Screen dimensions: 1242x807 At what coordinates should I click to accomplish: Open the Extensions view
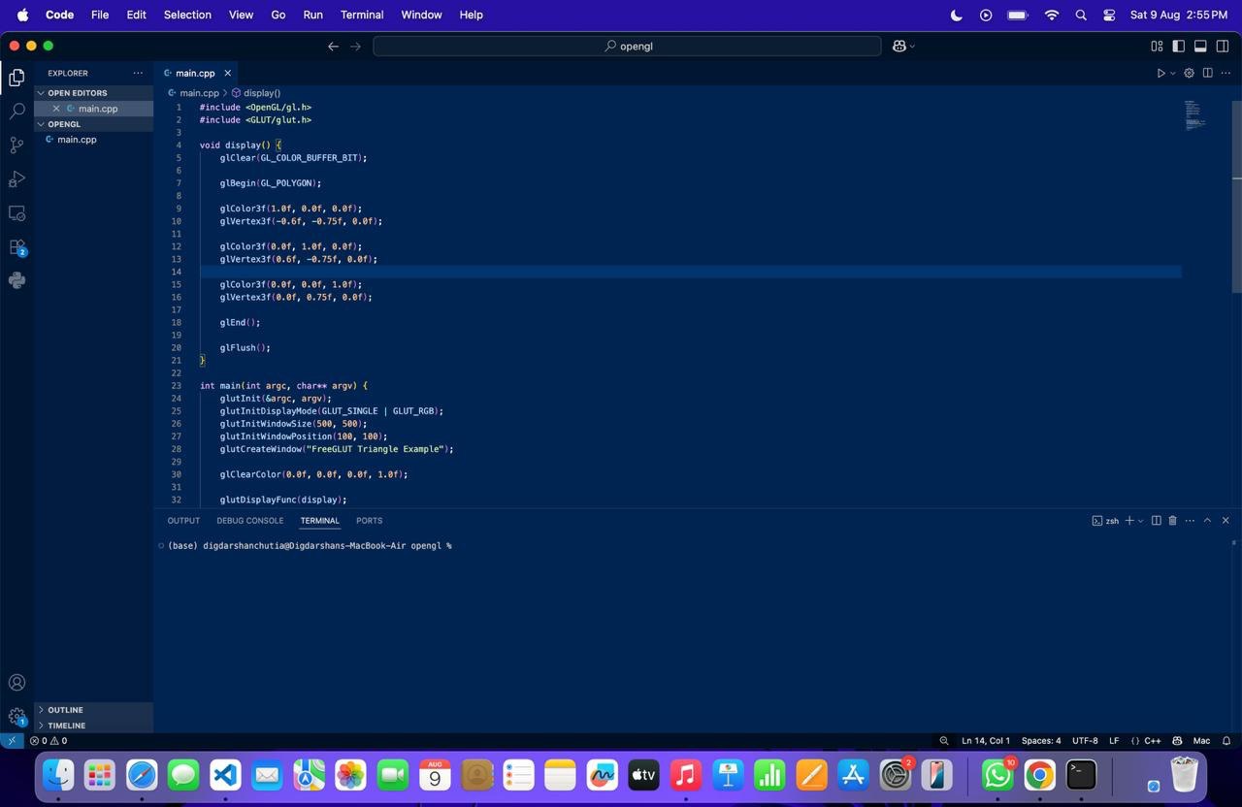coord(16,247)
